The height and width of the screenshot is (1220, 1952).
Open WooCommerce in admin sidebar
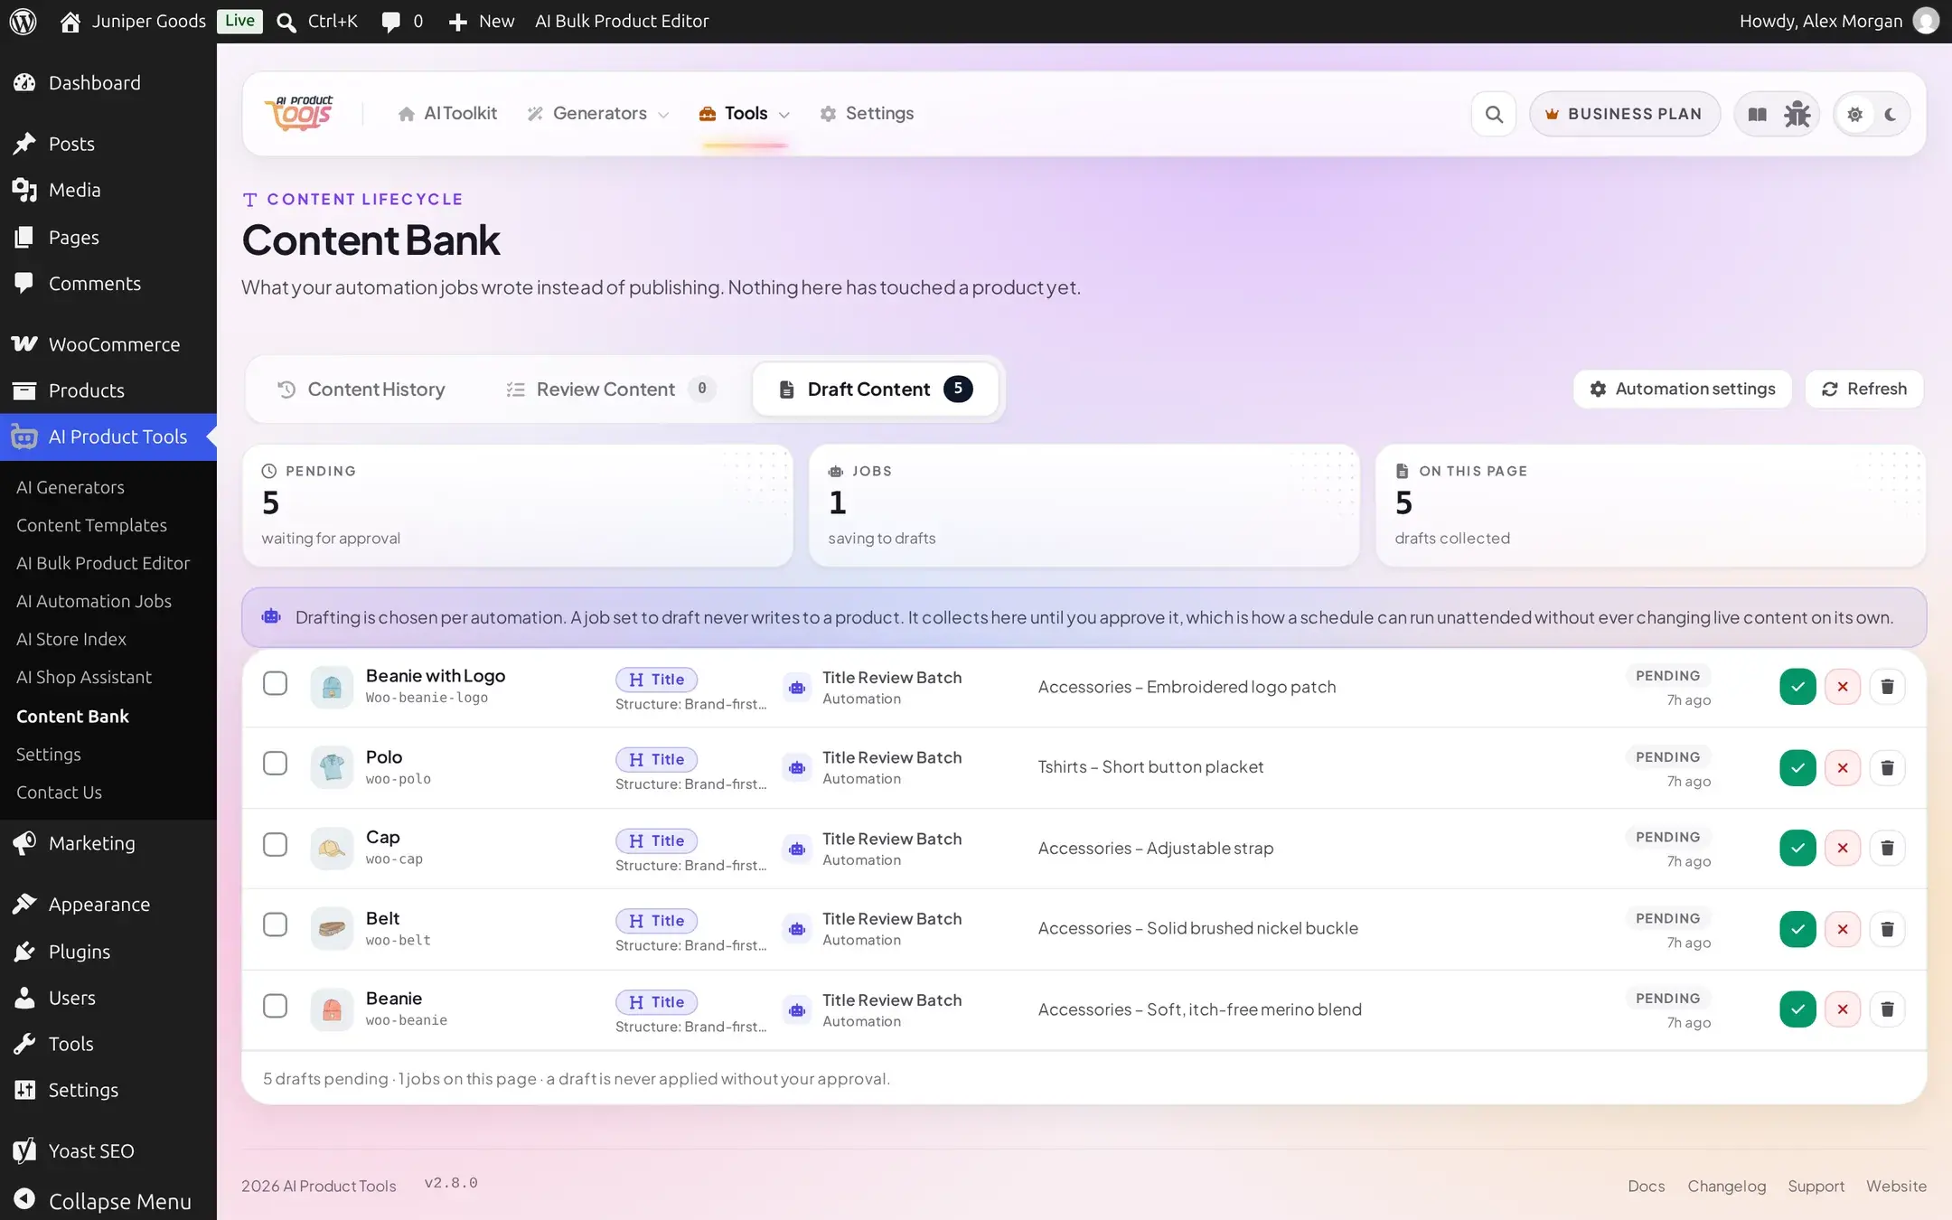point(108,344)
